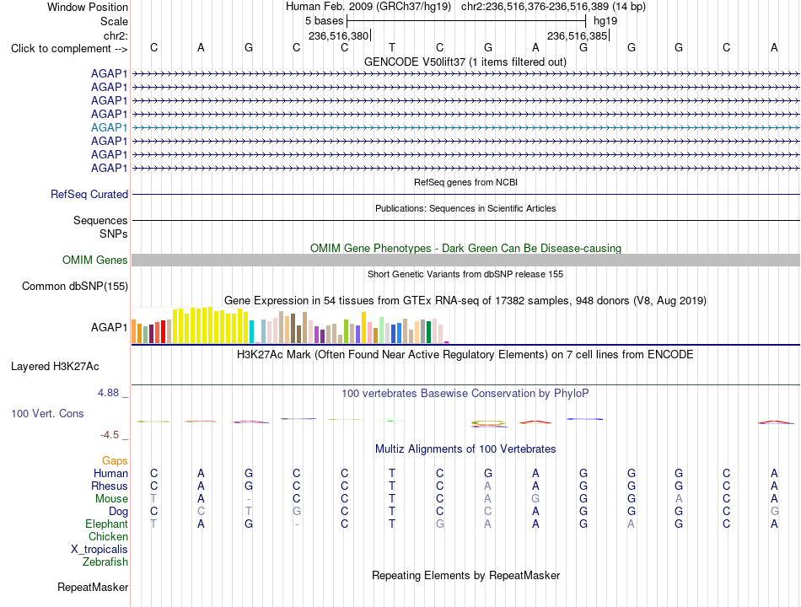Click the orange Gaps label
The image size is (801, 607).
pos(115,461)
